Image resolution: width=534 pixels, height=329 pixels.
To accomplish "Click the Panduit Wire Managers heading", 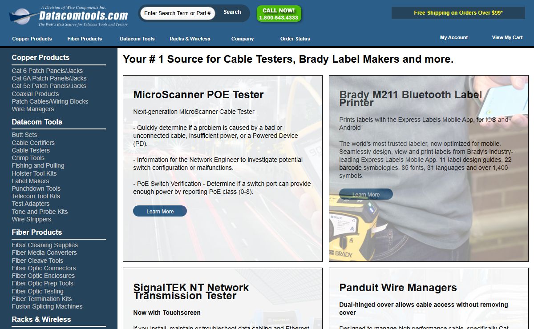I will click(x=398, y=288).
